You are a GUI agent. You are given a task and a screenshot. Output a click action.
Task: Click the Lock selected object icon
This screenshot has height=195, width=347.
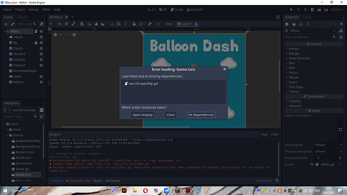pos(134,24)
